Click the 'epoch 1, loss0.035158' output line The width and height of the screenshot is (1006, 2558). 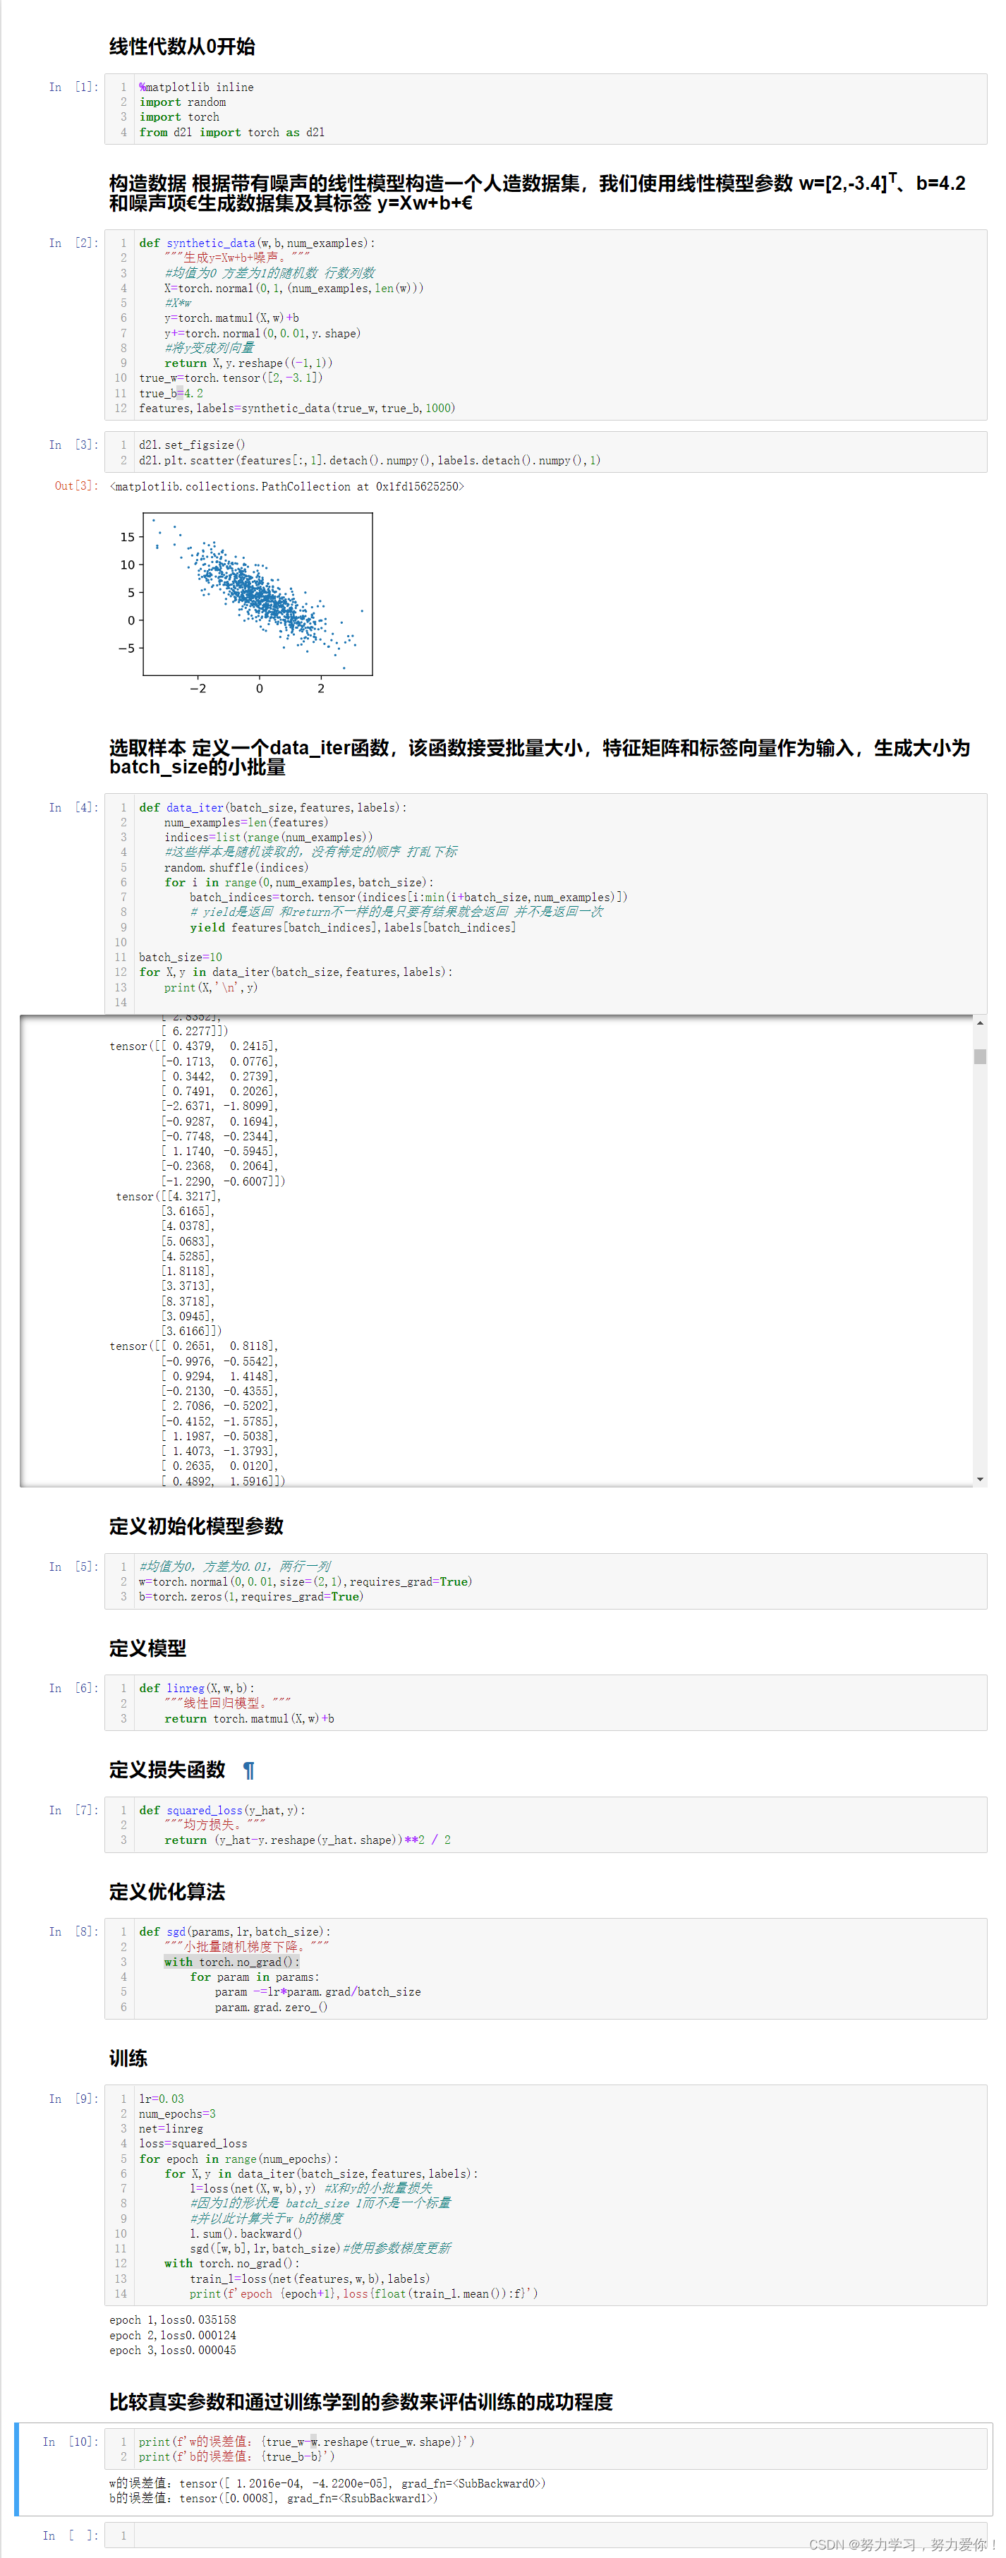coord(173,2319)
